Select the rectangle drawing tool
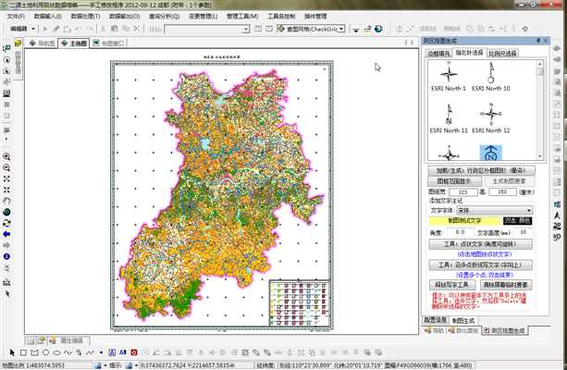 pyautogui.click(x=23, y=352)
